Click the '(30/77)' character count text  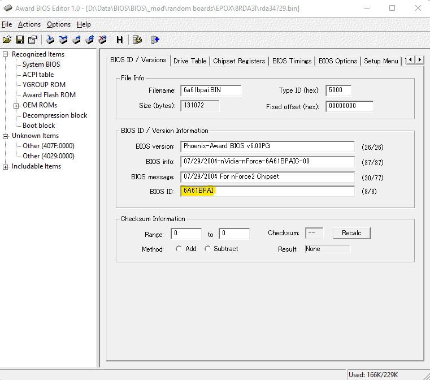[x=372, y=178]
